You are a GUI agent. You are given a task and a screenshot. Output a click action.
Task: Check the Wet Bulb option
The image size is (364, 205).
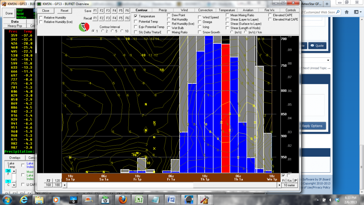(169, 28)
